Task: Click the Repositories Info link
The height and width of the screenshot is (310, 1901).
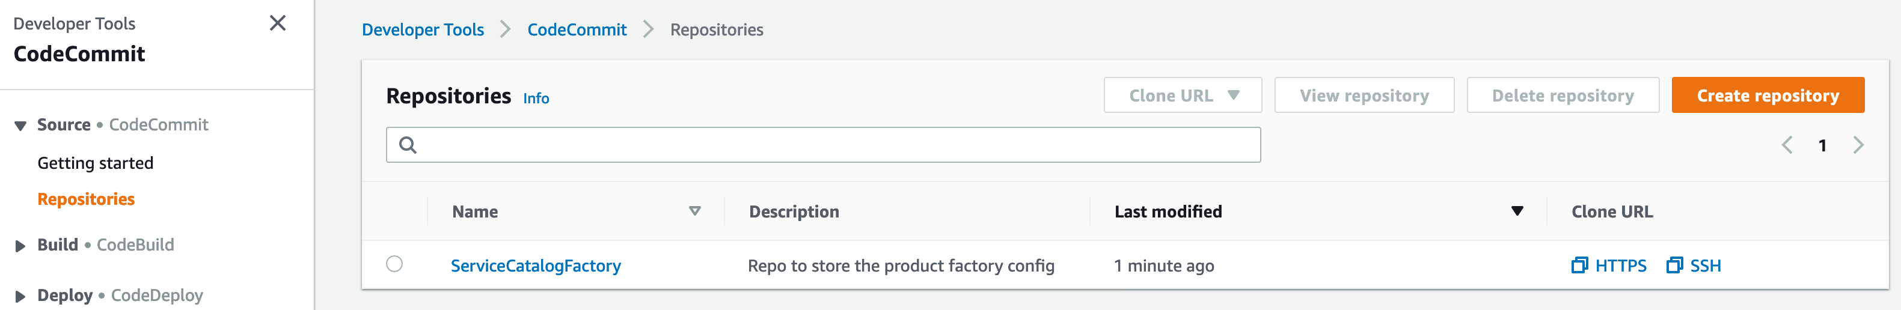Action: point(536,98)
